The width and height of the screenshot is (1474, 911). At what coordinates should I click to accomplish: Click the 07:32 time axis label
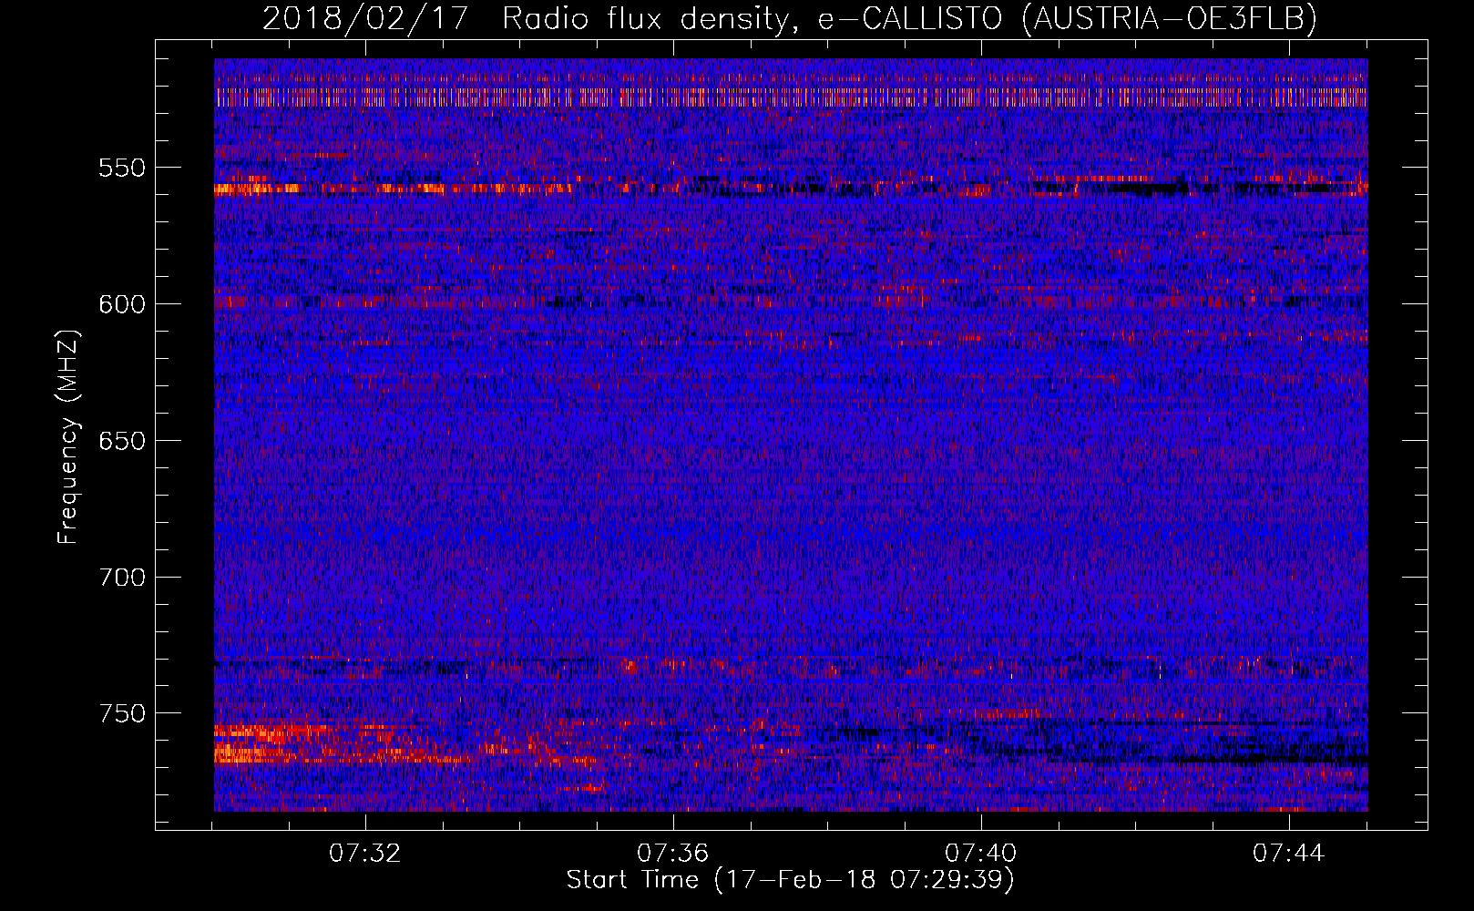(365, 854)
